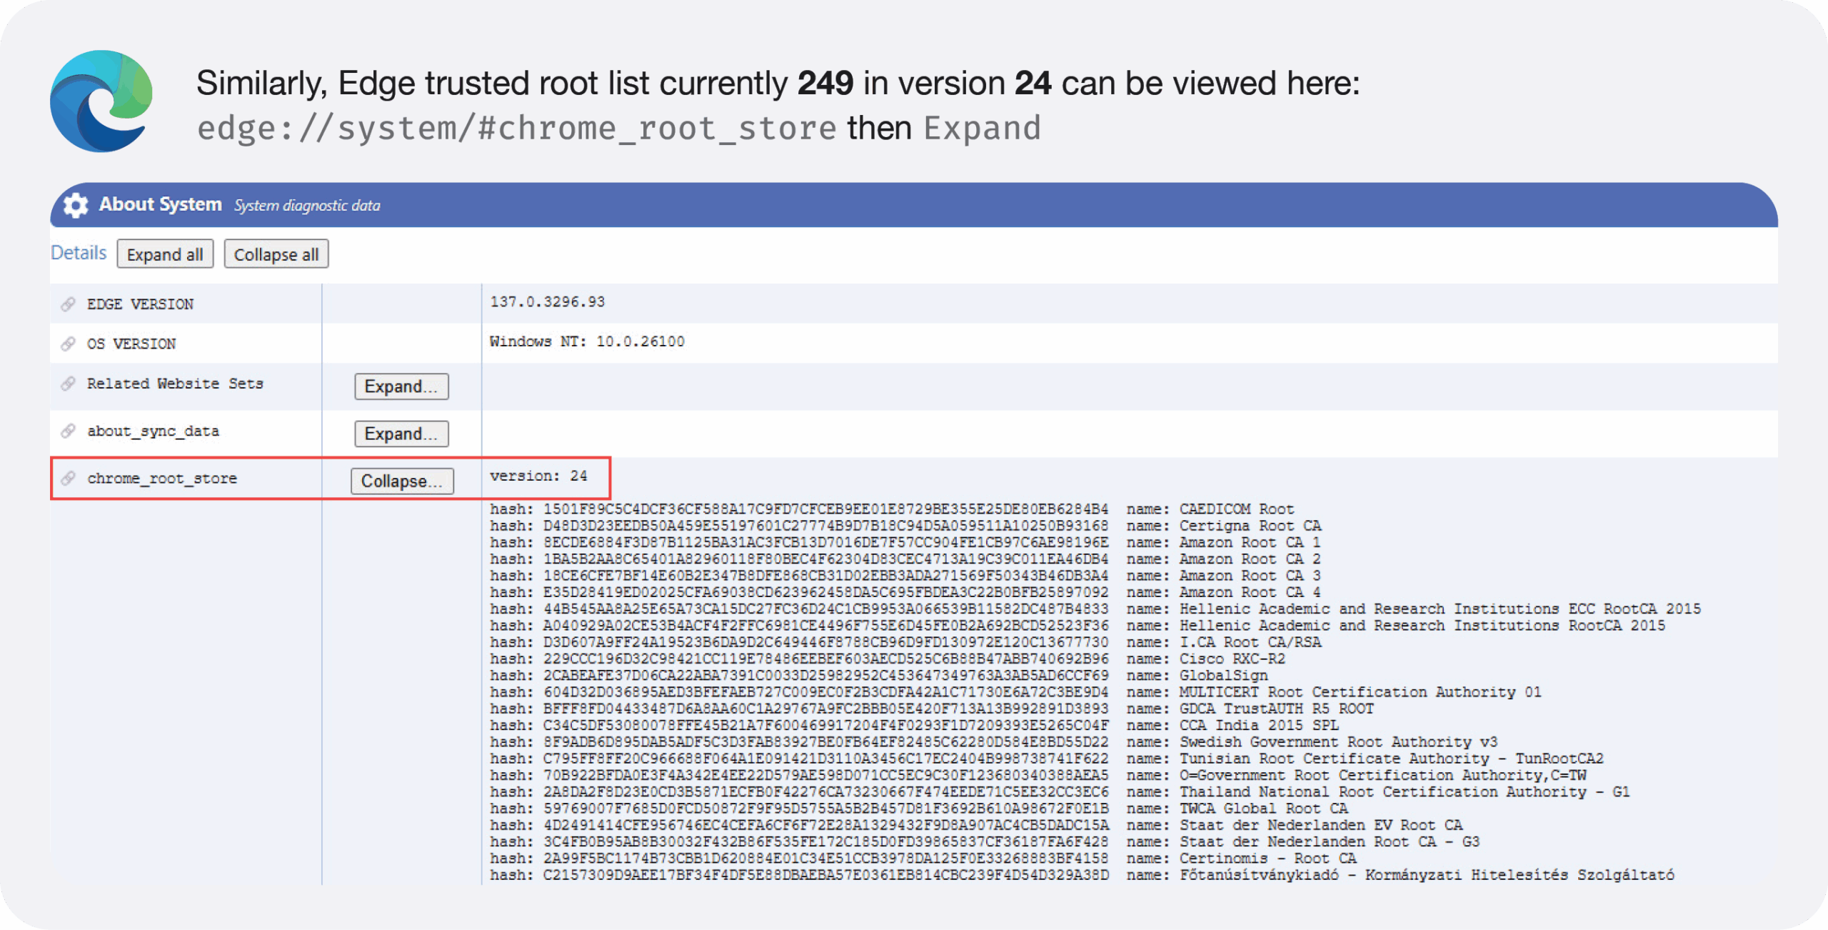Click the Microsoft Edge logo
1828x930 pixels.
[x=101, y=101]
